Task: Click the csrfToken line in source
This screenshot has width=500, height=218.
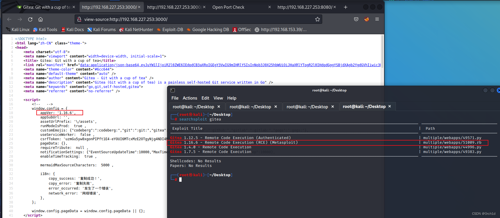Action: [x=103, y=139]
